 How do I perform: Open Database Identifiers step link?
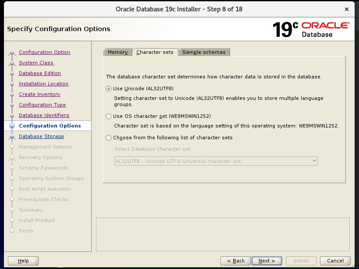(x=44, y=115)
